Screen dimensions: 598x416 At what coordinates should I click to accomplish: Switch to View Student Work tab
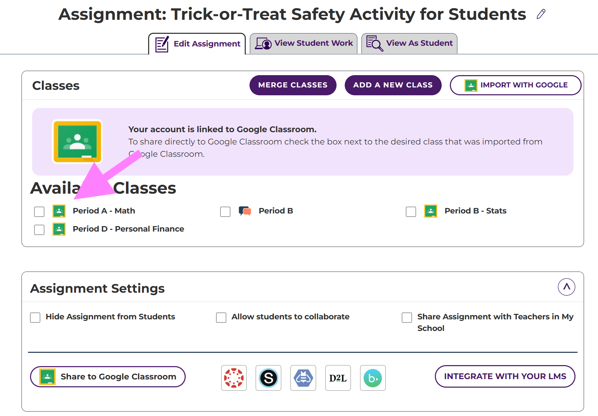(304, 43)
